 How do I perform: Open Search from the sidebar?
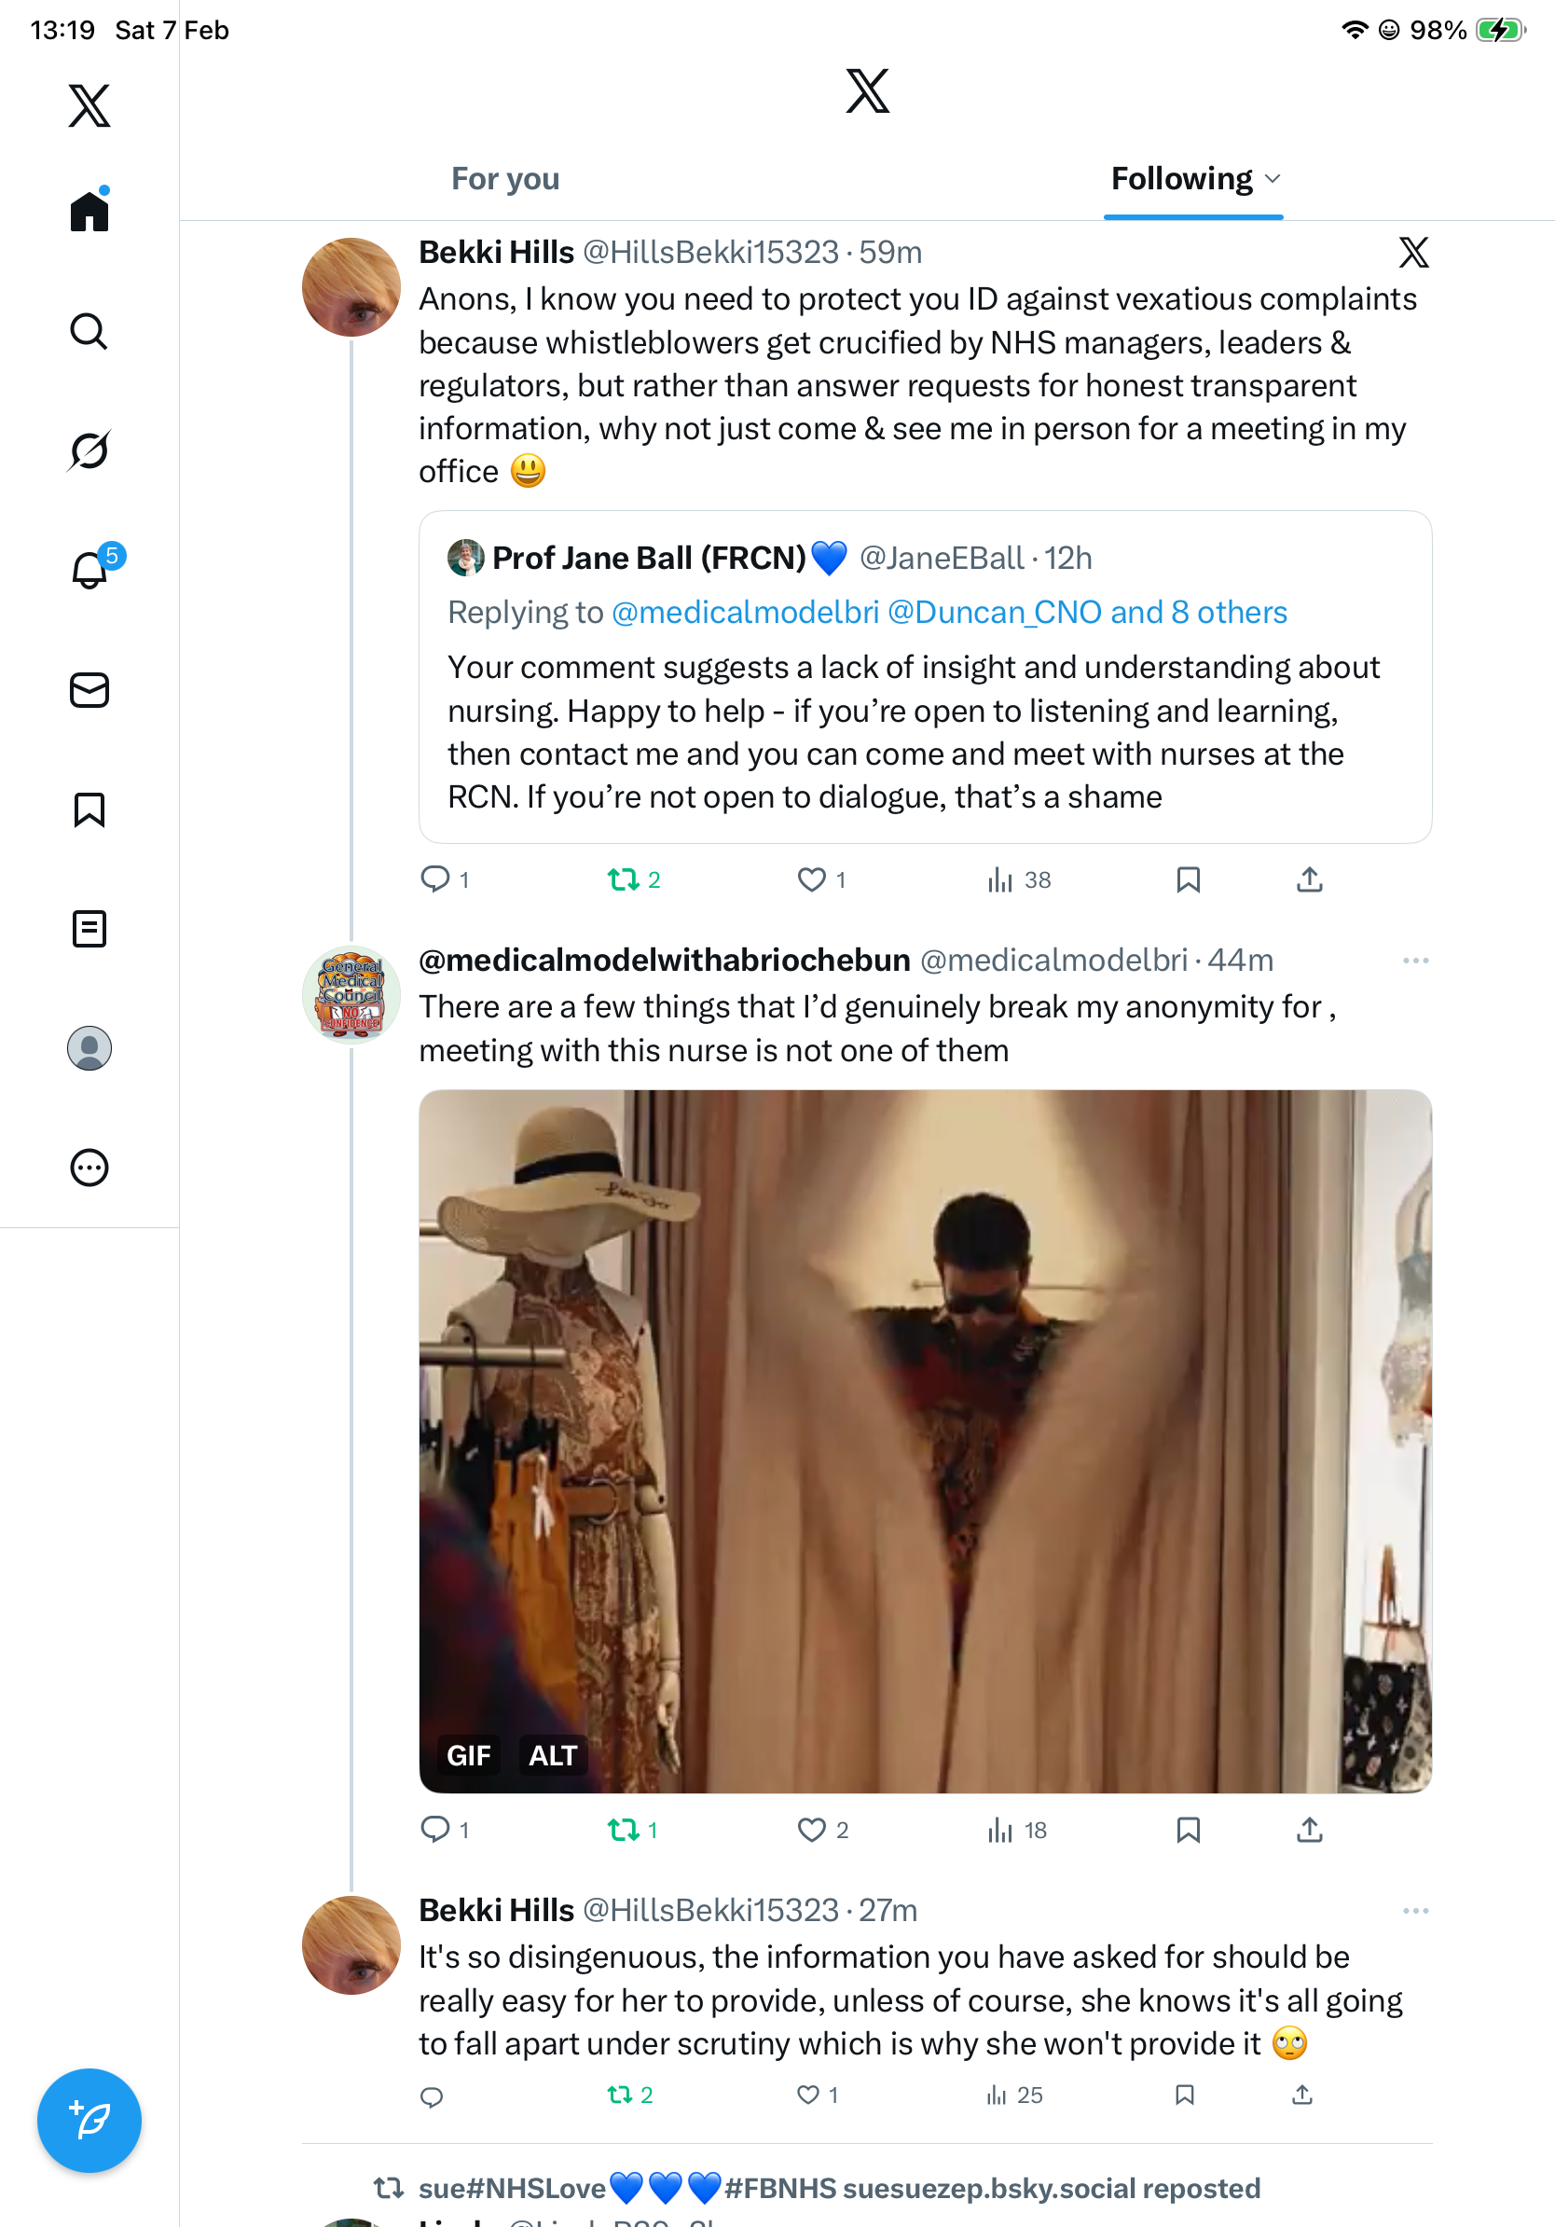[x=89, y=332]
